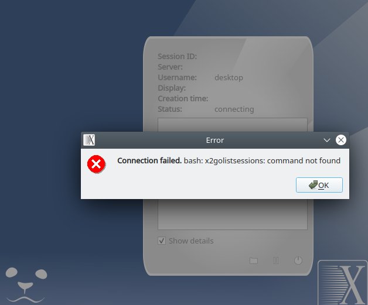Click the Show details label text
Image resolution: width=368 pixels, height=305 pixels.
[x=191, y=241]
